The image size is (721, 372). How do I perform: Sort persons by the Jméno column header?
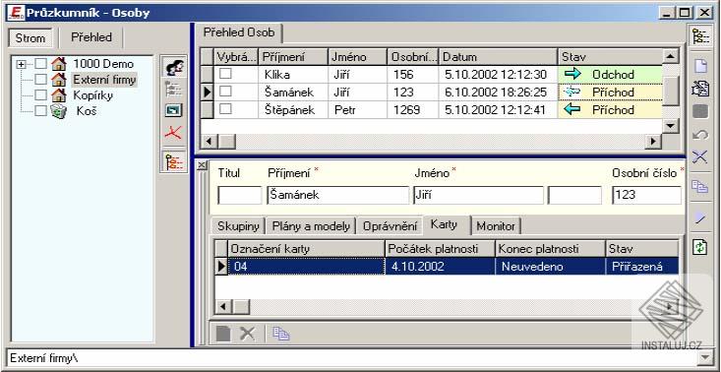pyautogui.click(x=358, y=57)
